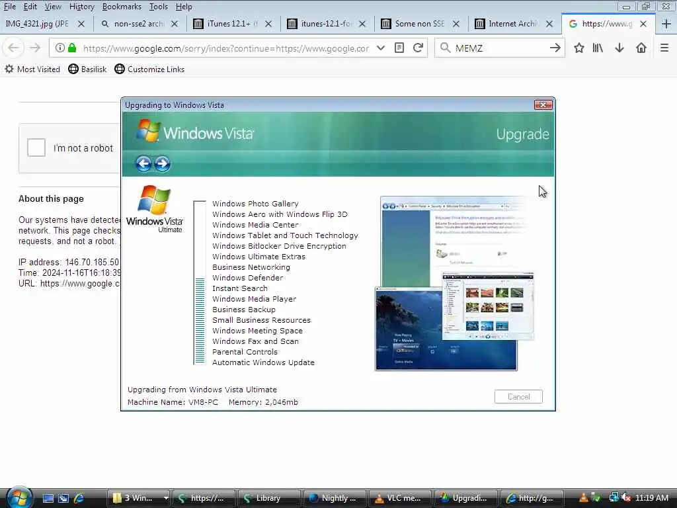Submit MEMZ search with arrow button
Image resolution: width=677 pixels, height=508 pixels.
[555, 48]
